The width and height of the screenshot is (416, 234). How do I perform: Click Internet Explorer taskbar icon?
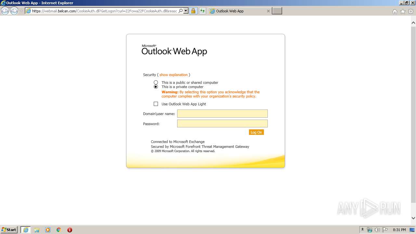click(x=26, y=230)
